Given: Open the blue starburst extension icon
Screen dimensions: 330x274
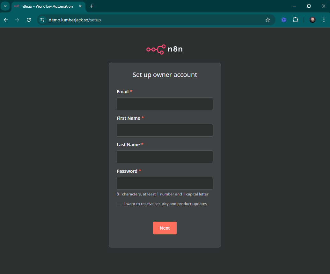Looking at the screenshot, I should click(284, 20).
